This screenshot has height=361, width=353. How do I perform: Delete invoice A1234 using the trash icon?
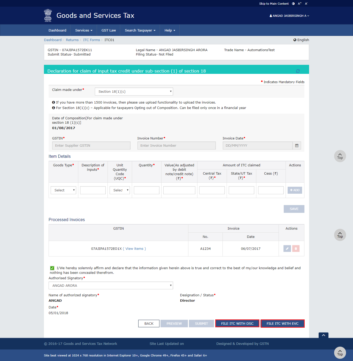[296, 248]
